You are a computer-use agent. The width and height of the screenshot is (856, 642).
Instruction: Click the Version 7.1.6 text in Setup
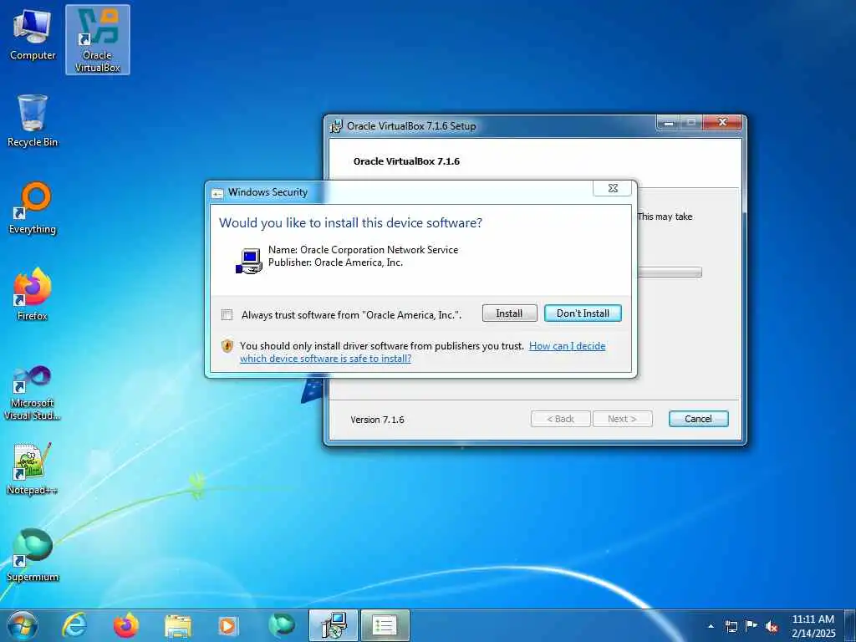coord(377,420)
